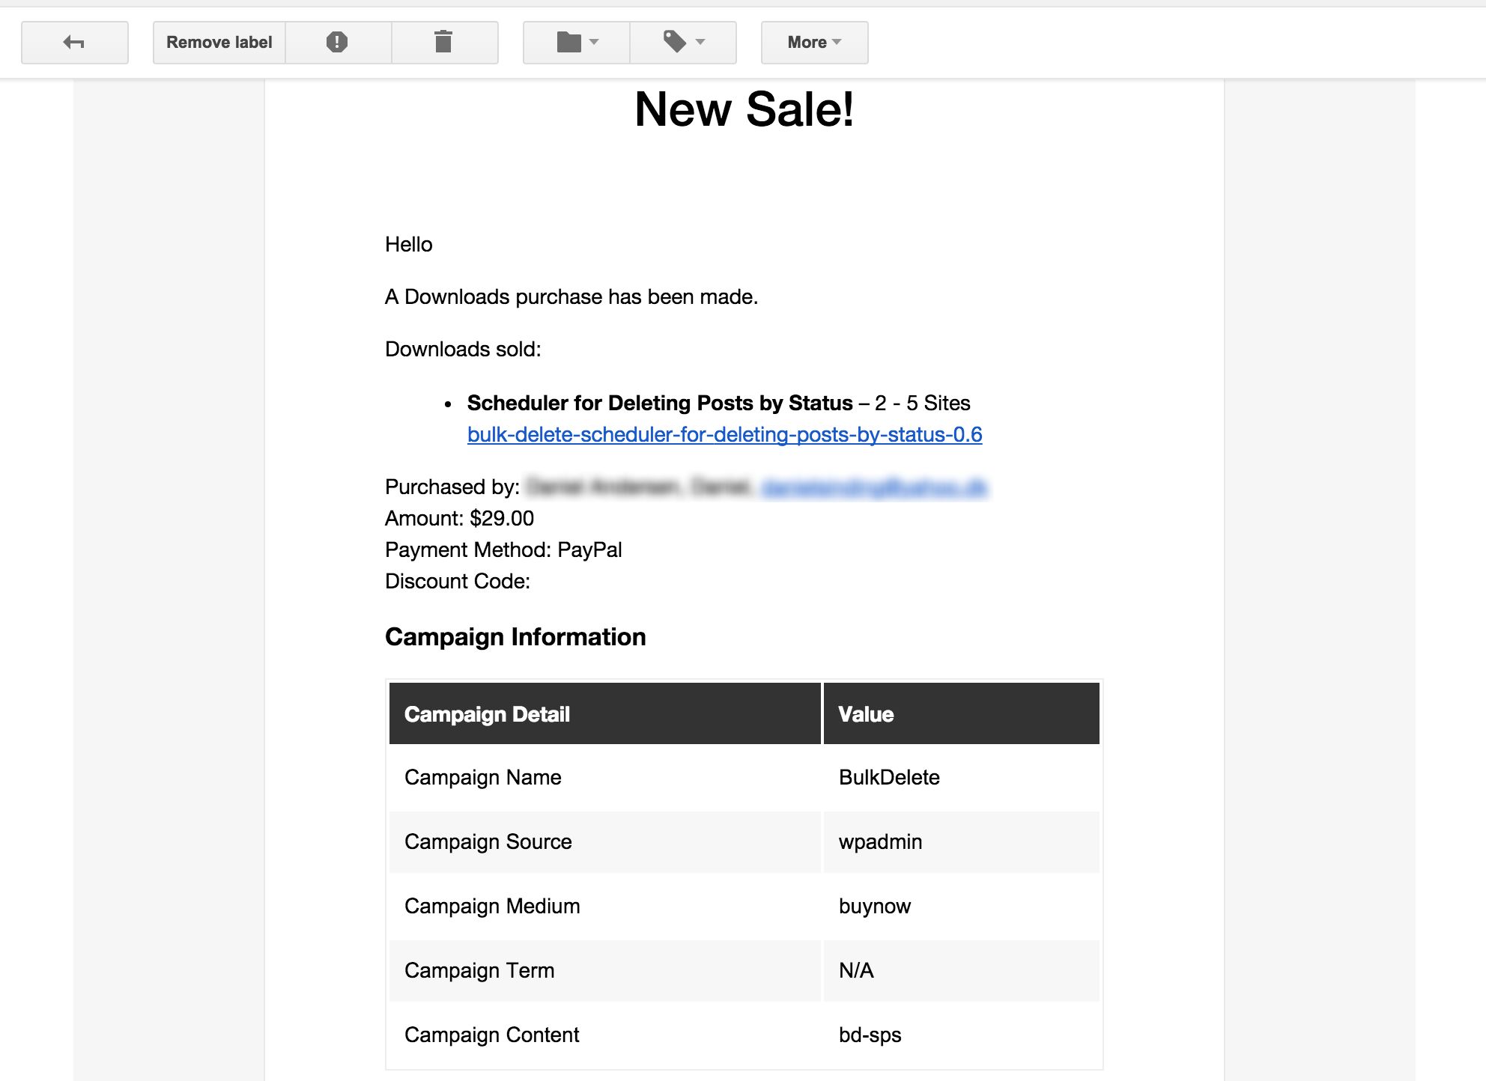Select the BulkDelete campaign name value

pyautogui.click(x=889, y=778)
